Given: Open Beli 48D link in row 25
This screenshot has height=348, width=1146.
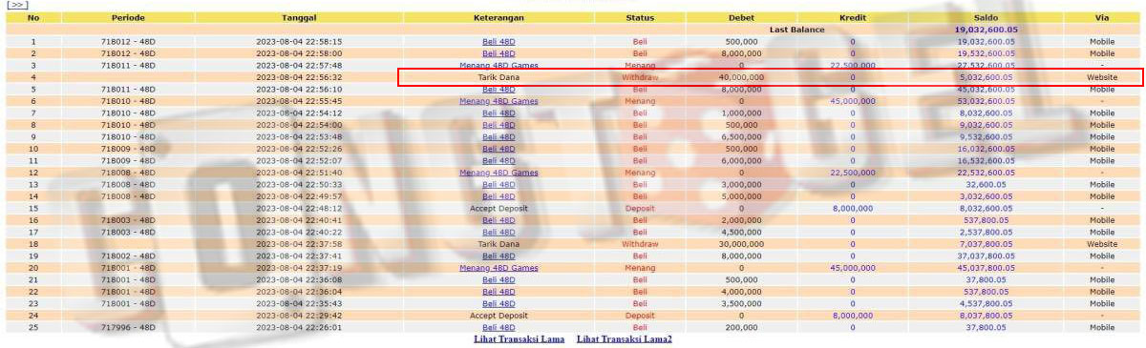Looking at the screenshot, I should (x=499, y=327).
